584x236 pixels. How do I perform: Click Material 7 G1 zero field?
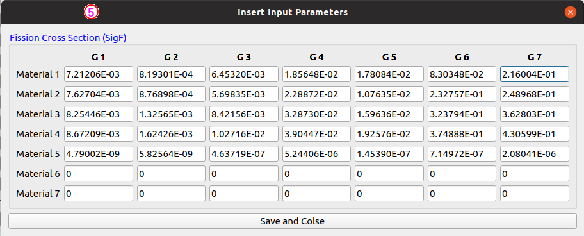pos(99,194)
